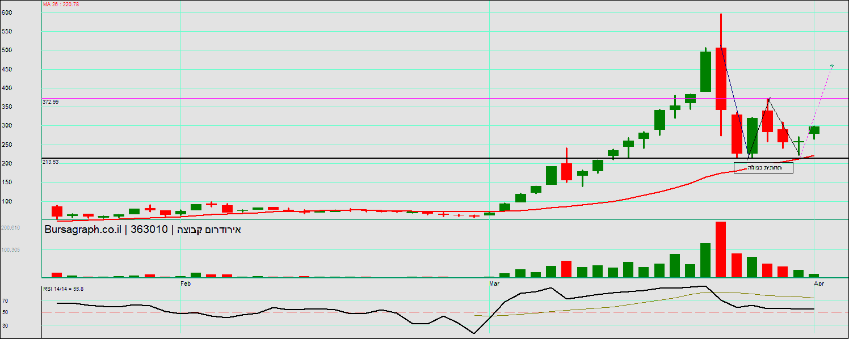The width and height of the screenshot is (849, 339).
Task: Click the 600 price axis value
Action: pos(7,12)
